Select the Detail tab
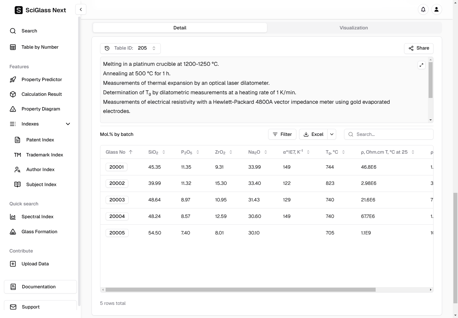 pyautogui.click(x=180, y=28)
